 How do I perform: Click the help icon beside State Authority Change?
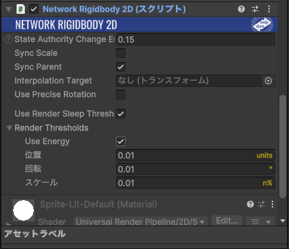[x=8, y=39]
